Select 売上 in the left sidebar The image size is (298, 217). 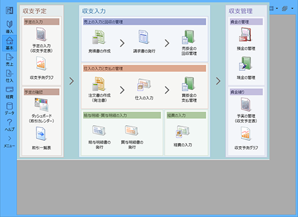click(10, 60)
